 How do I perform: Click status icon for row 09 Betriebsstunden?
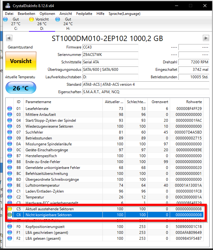[x=10, y=138]
